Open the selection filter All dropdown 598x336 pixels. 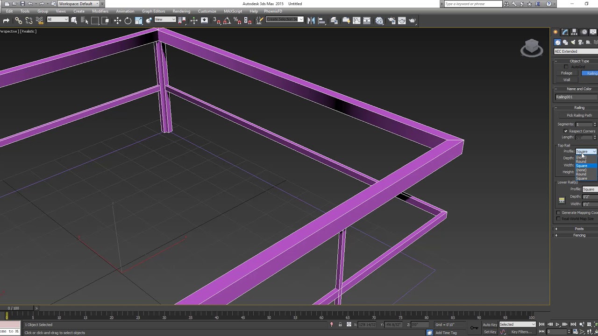[57, 20]
